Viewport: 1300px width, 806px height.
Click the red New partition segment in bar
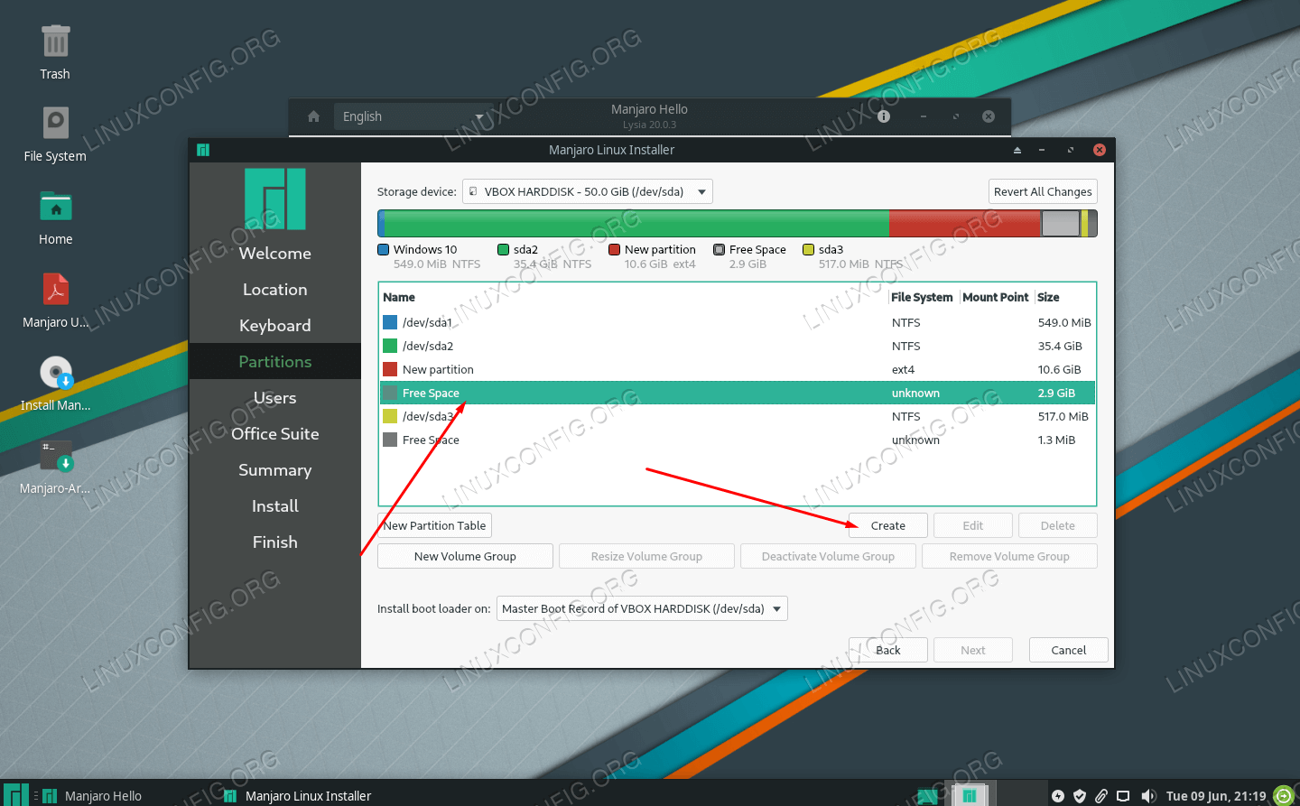965,223
